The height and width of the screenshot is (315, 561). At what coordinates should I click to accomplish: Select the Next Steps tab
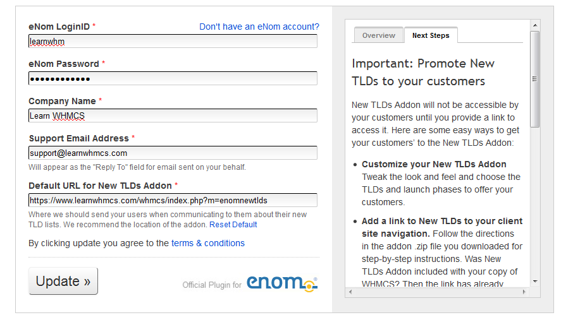tap(431, 35)
